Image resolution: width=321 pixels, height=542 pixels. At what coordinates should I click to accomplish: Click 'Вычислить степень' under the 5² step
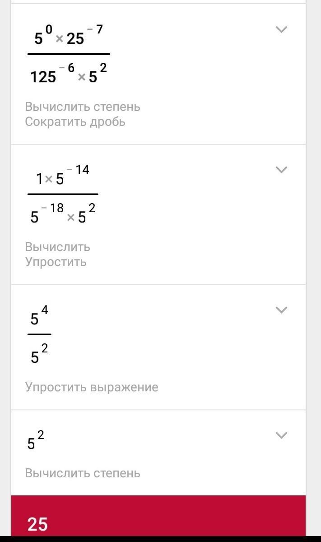tap(83, 473)
